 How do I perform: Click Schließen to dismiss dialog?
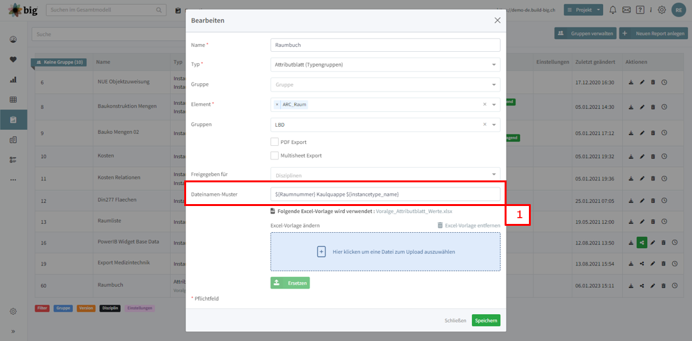[x=455, y=321]
